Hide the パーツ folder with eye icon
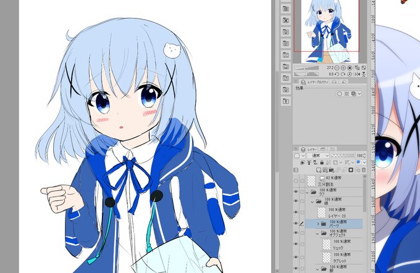Viewport: 420px width, 273px height. coord(296,224)
